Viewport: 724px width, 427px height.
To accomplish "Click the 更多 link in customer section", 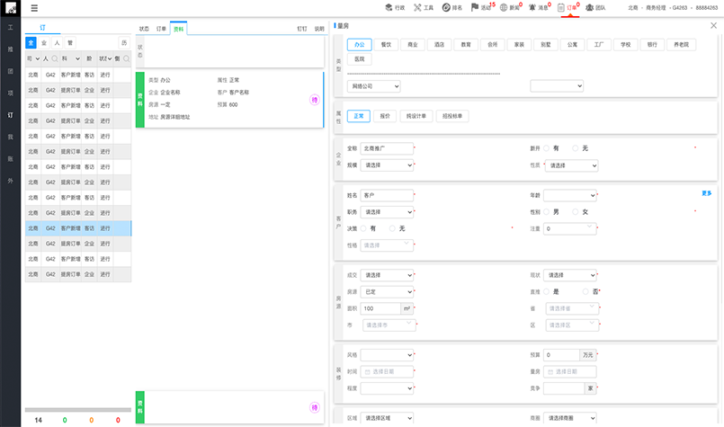I will coord(706,193).
